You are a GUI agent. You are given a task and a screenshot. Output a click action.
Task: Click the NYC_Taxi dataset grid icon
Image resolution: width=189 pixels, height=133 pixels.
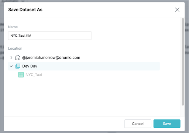21,75
